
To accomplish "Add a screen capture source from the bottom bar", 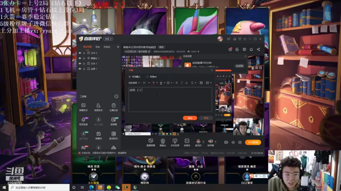I will click(151, 143).
